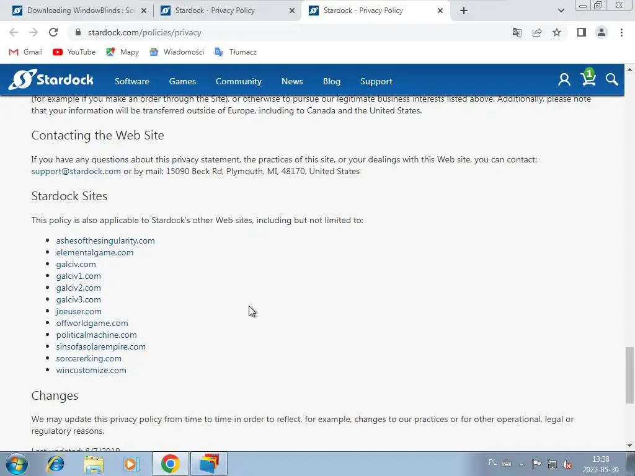Screen dimensions: 635x476
Task: Click the padlock site info icon
Action: tap(79, 32)
